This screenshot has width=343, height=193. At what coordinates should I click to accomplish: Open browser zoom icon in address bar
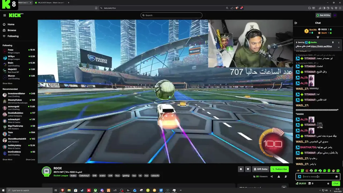point(227,8)
